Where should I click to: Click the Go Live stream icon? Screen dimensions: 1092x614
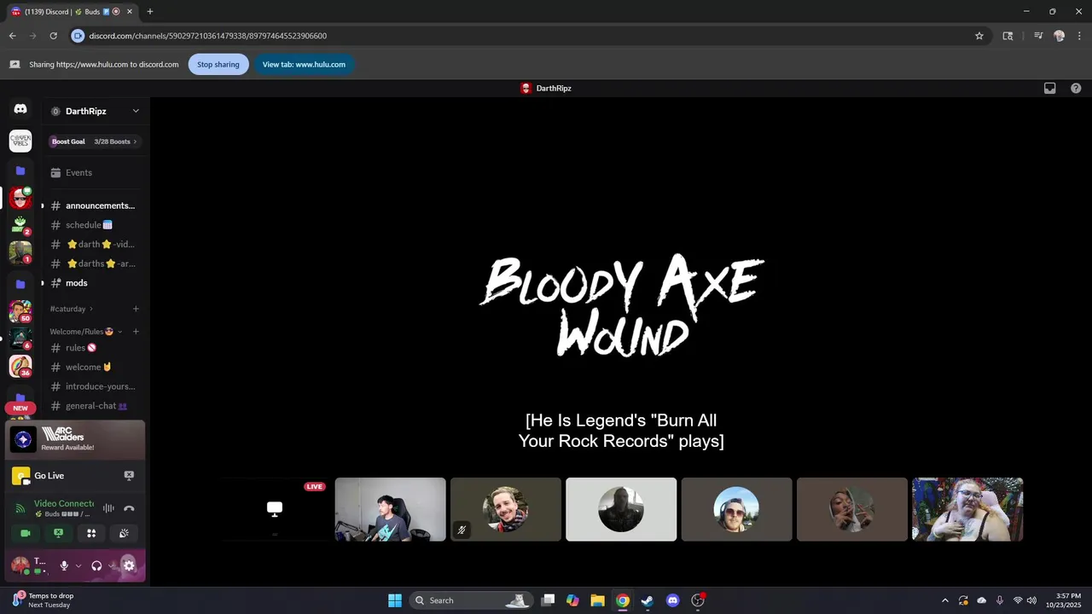coord(20,476)
